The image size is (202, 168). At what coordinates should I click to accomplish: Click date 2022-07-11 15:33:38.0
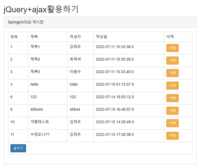click(115, 47)
